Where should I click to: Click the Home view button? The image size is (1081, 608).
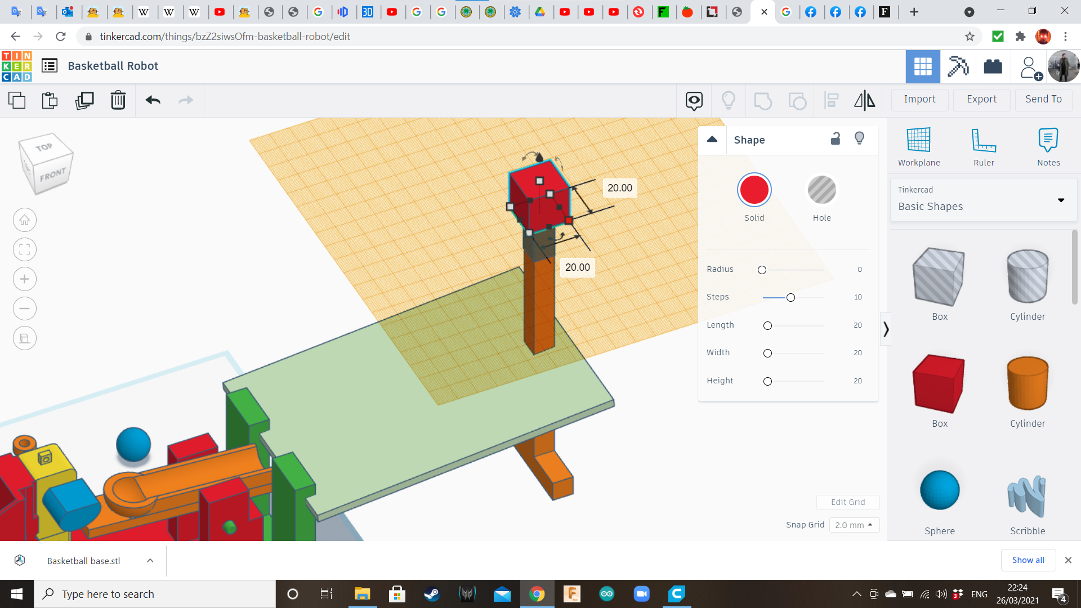(x=25, y=220)
